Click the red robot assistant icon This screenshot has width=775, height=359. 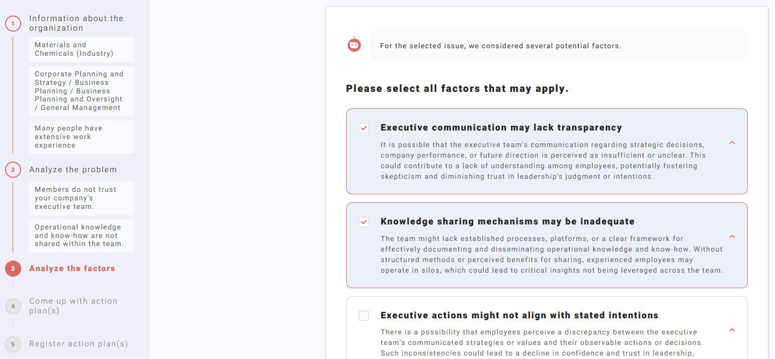pos(354,45)
